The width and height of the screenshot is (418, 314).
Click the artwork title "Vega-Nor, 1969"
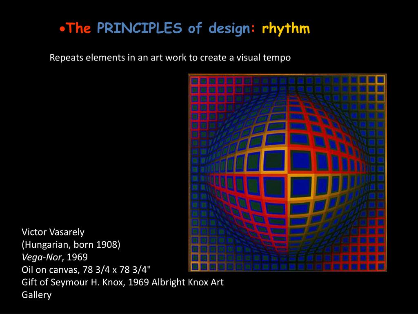pos(55,257)
